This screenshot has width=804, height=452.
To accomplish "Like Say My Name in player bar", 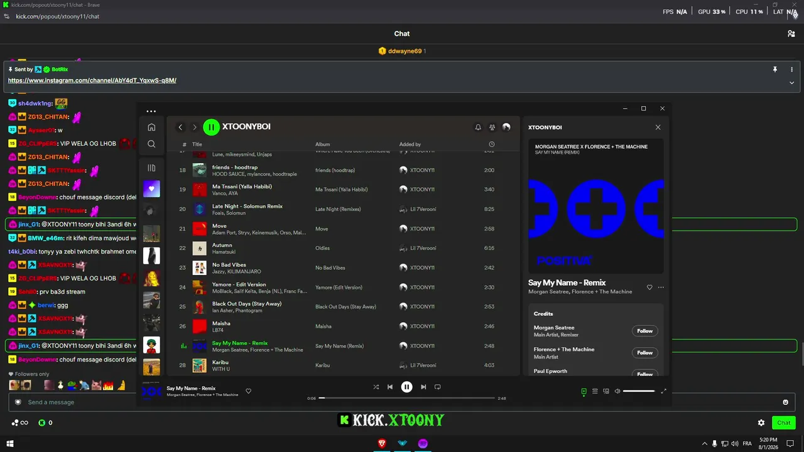I will [248, 391].
